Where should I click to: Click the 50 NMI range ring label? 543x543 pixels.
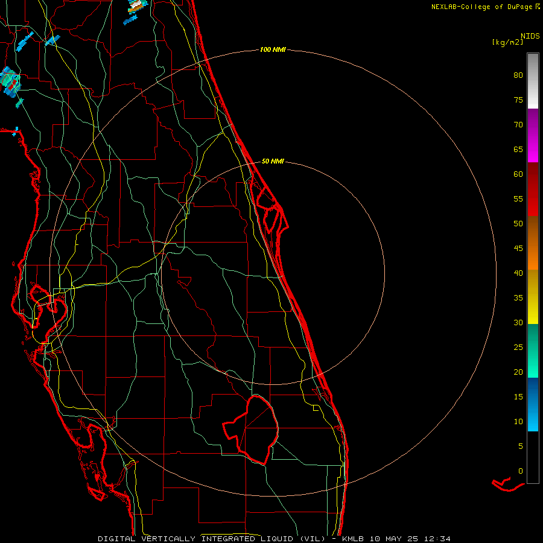coord(273,161)
